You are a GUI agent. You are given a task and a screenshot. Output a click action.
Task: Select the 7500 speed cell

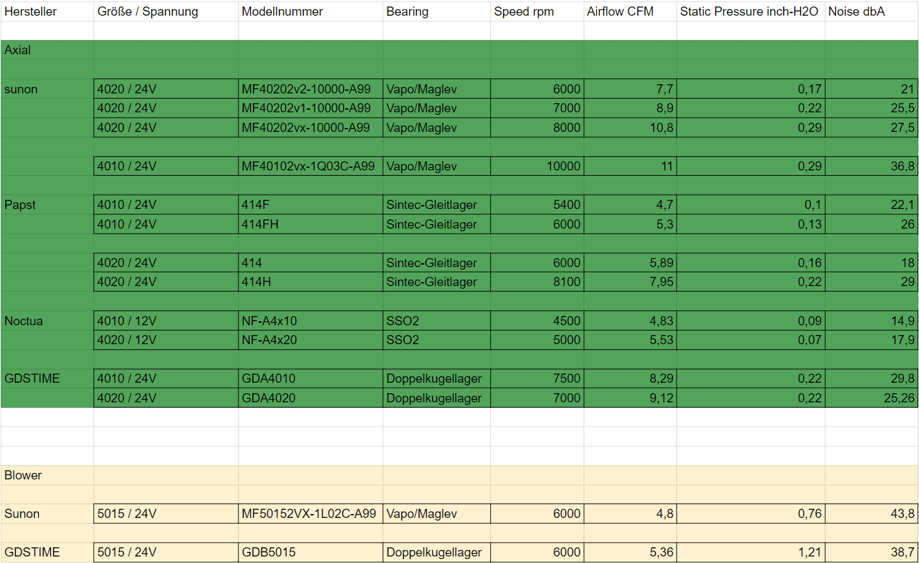537,379
